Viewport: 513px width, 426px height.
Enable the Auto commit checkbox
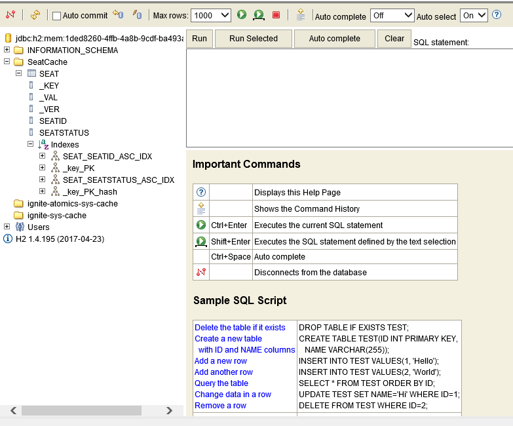57,16
